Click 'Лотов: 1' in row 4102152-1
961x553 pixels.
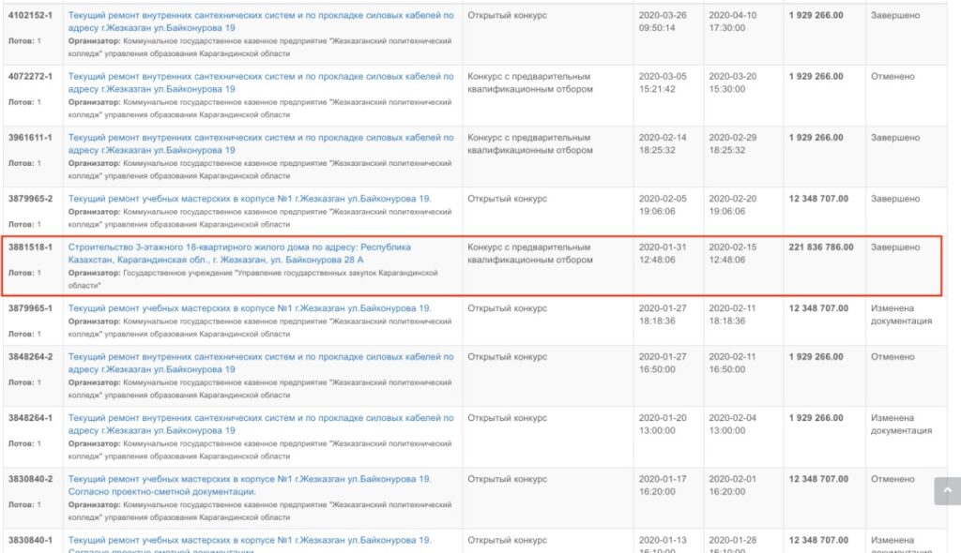pos(24,40)
